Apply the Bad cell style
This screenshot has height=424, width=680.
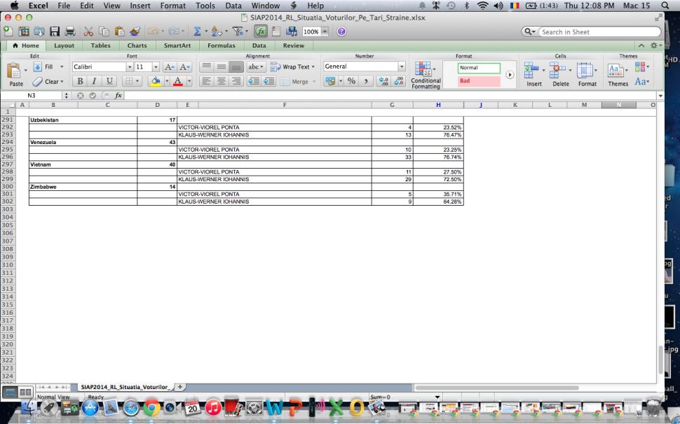coord(480,81)
